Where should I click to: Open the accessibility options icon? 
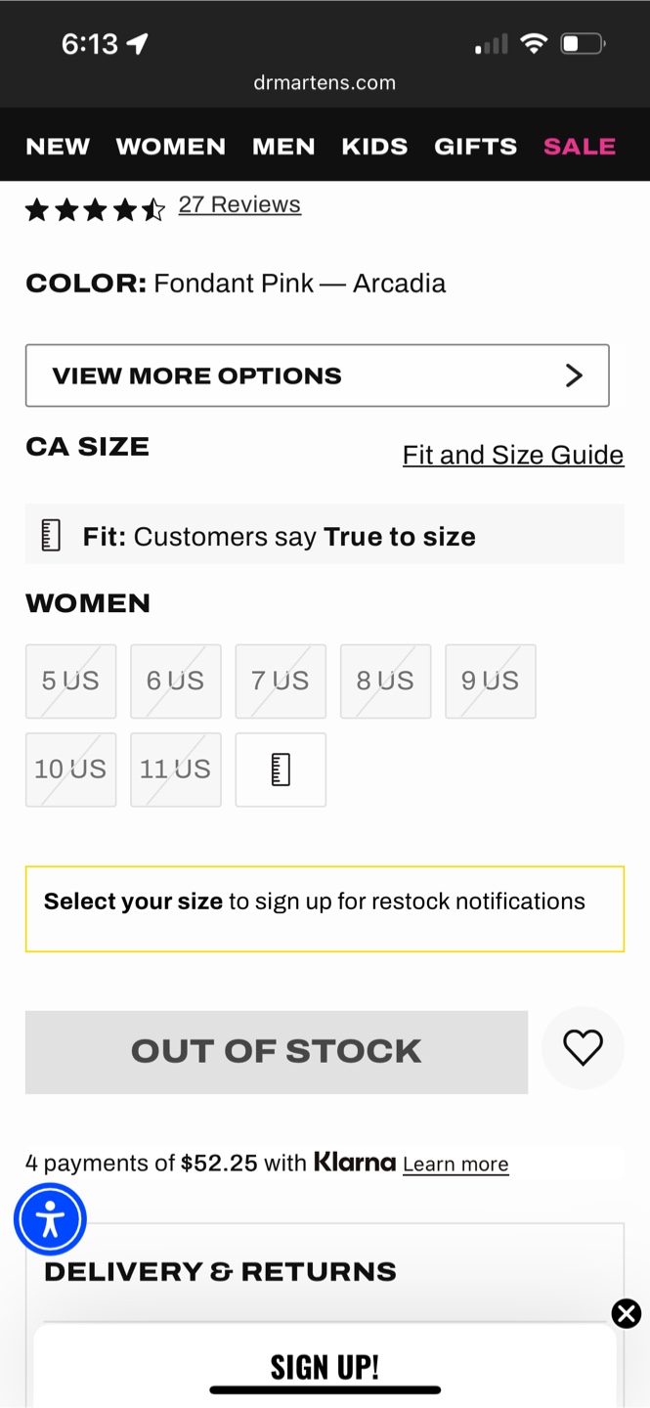pos(50,1219)
